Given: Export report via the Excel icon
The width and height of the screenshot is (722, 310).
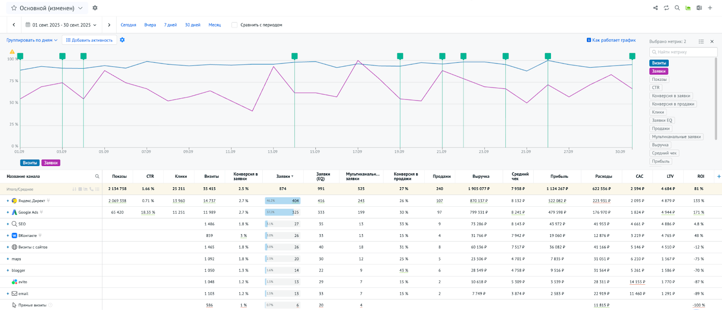Looking at the screenshot, I should pyautogui.click(x=699, y=8).
